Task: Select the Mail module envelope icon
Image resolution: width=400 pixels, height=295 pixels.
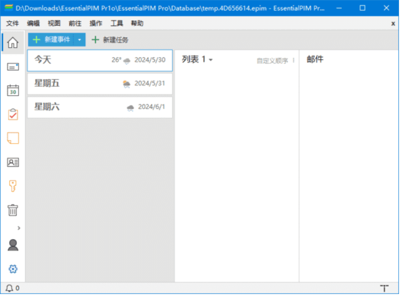Action: pyautogui.click(x=12, y=66)
